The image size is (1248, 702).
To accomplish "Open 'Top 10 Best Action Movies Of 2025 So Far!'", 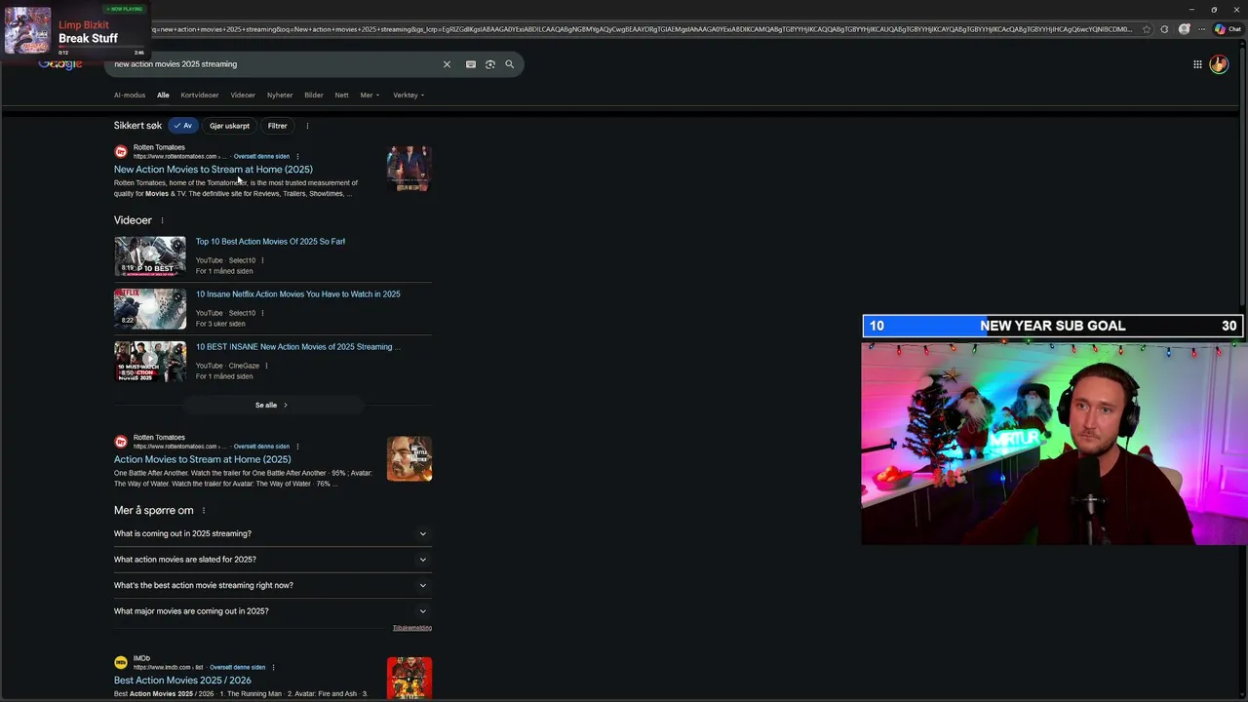I will click(x=270, y=242).
